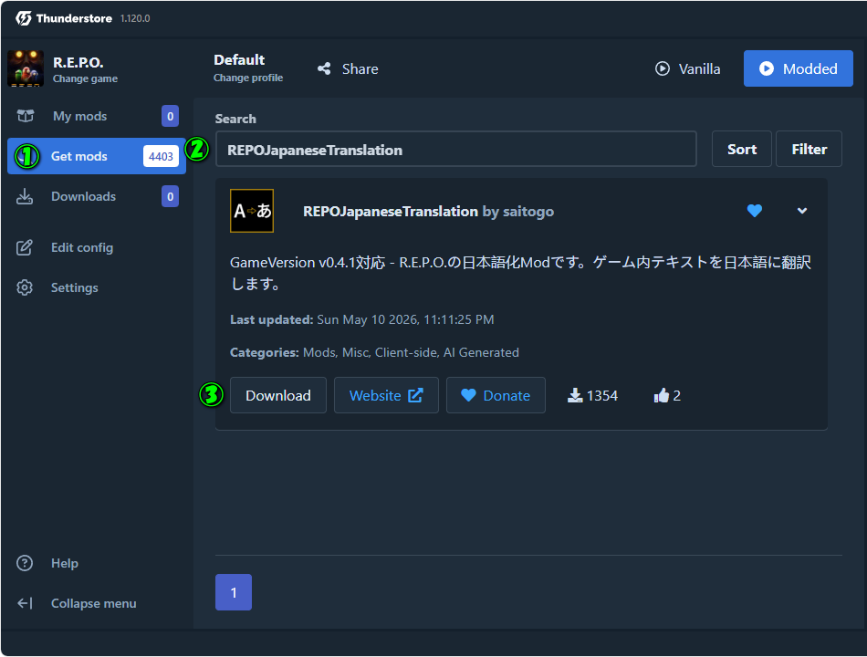Click the Share icon
This screenshot has width=867, height=657.
324,68
